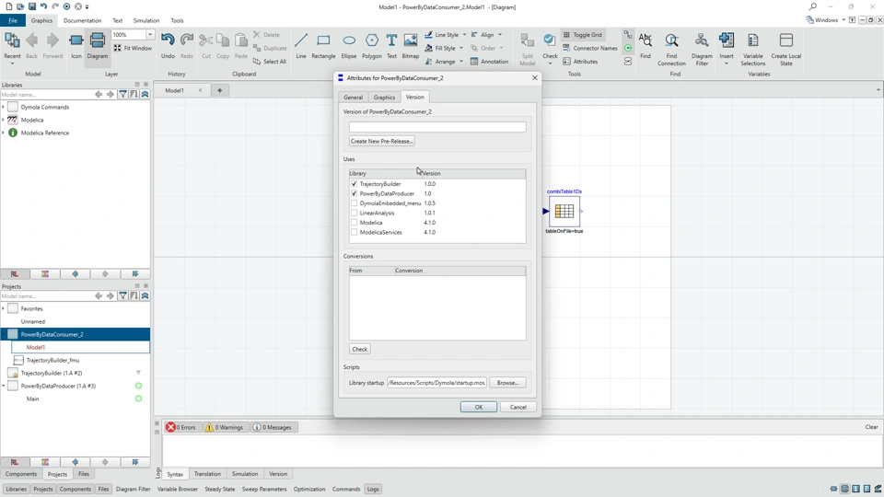Open Fill Style dropdown

click(x=461, y=48)
